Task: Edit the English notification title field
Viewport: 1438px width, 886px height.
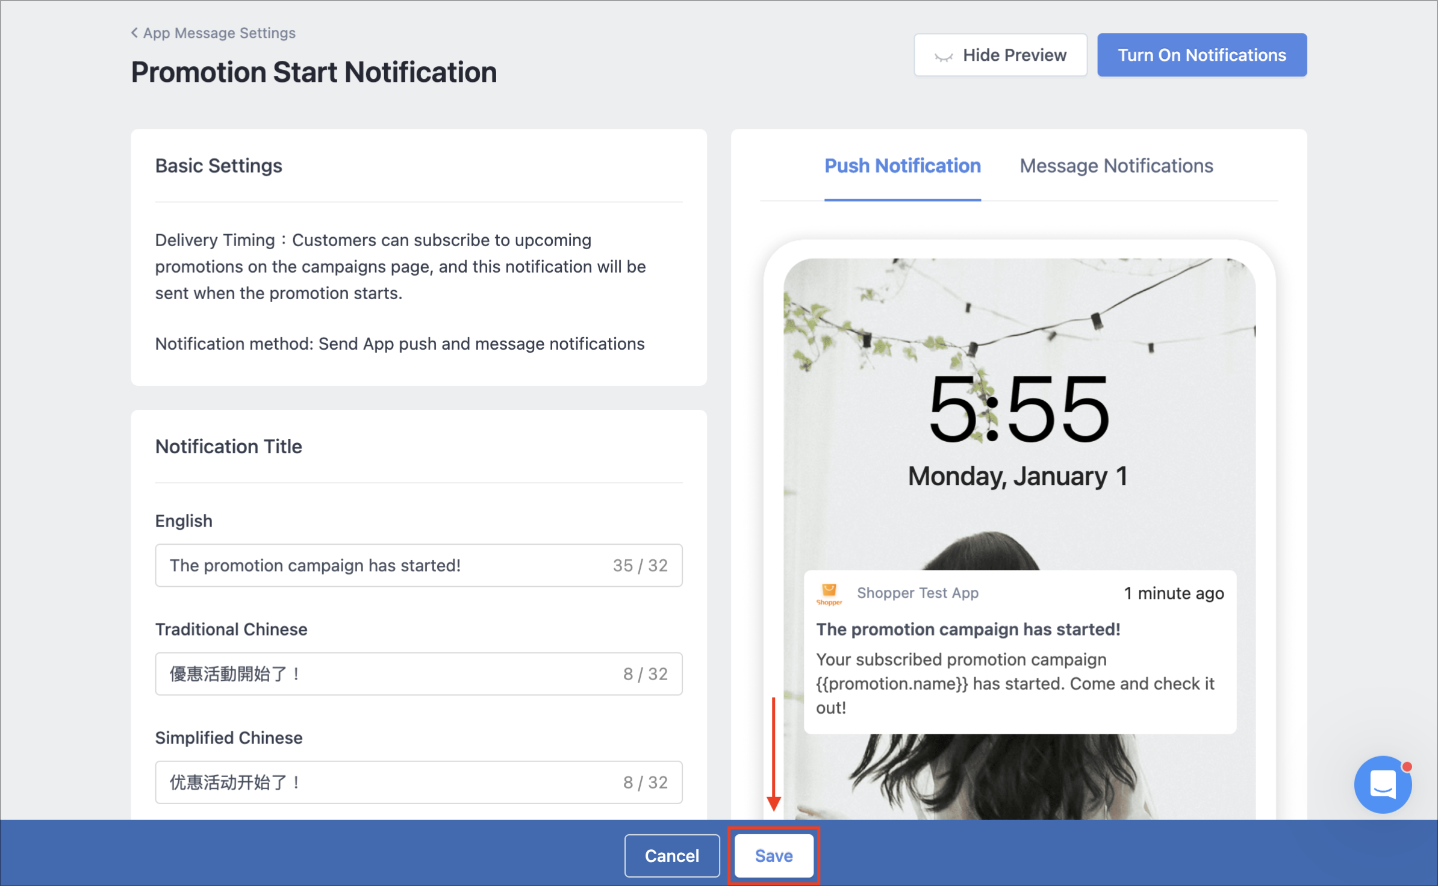Action: point(419,565)
